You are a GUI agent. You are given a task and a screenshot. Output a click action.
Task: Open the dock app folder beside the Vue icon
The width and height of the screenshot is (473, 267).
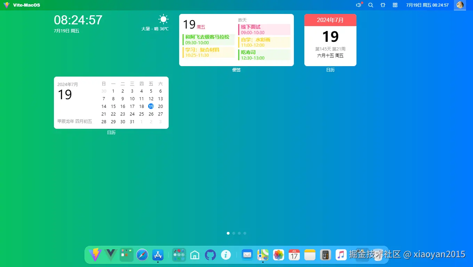[x=127, y=255]
